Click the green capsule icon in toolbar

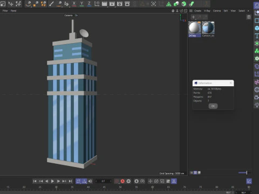[176, 4]
